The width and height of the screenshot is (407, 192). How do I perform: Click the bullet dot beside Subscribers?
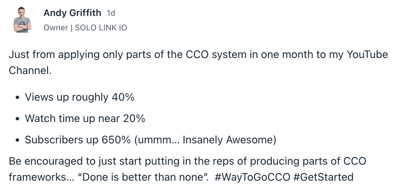pyautogui.click(x=17, y=141)
